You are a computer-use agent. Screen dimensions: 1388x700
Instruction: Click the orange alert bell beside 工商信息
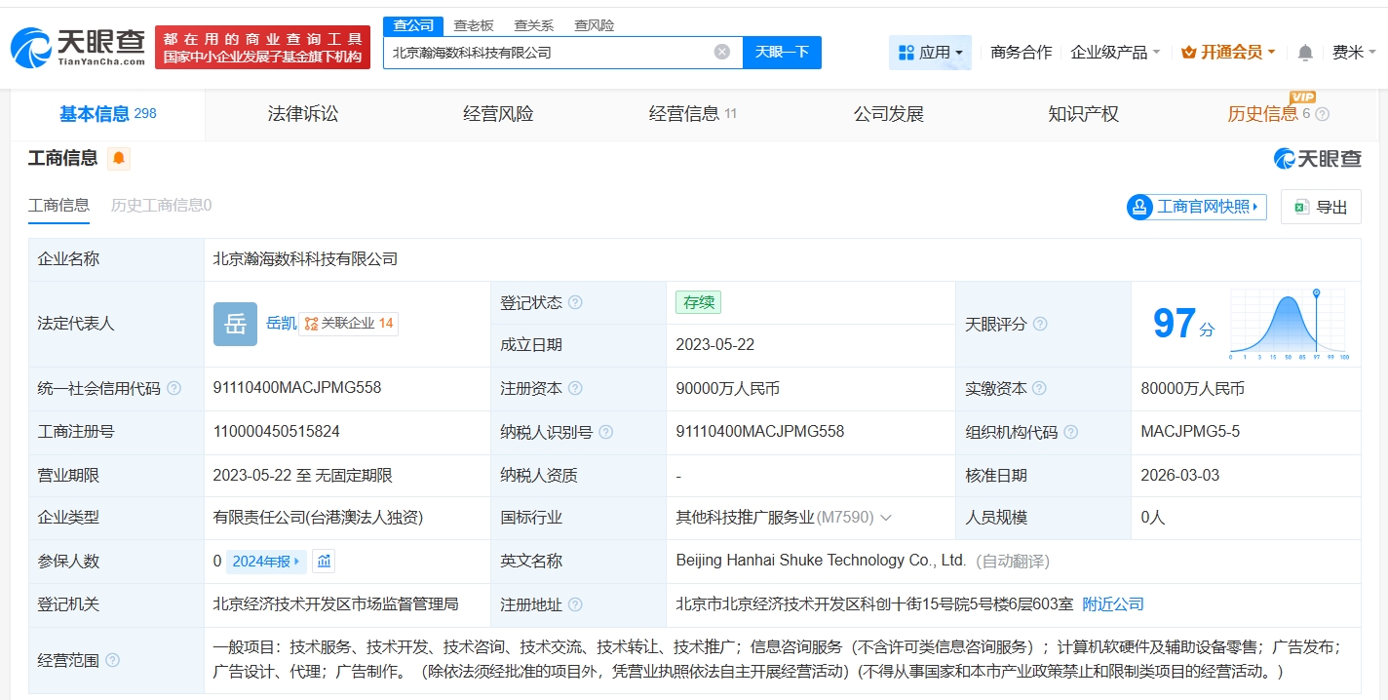point(118,158)
